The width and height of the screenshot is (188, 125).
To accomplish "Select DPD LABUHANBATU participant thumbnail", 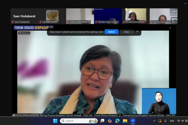I will point(80,16).
